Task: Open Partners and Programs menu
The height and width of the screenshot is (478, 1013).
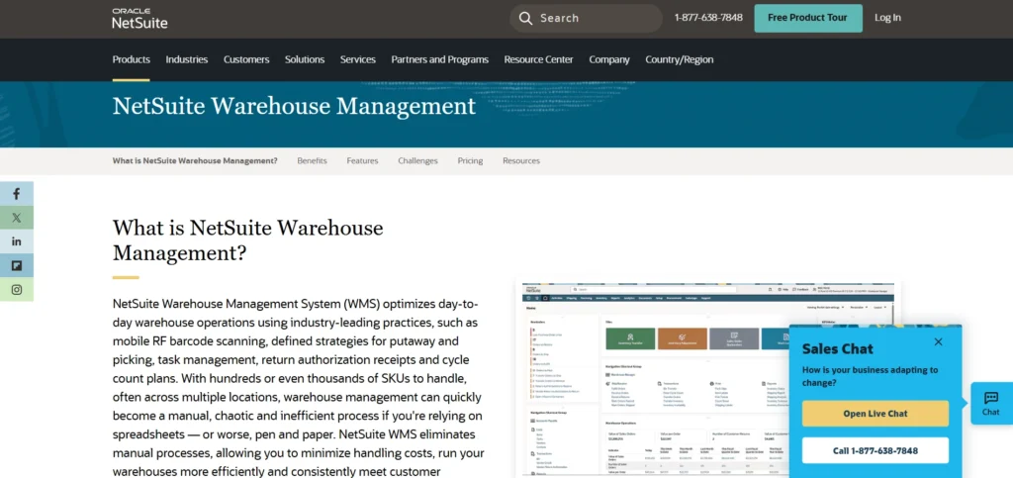Action: click(439, 59)
